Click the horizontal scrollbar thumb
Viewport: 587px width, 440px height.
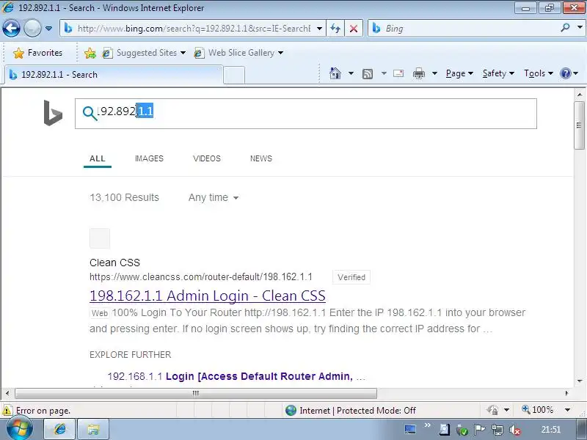coord(196,393)
